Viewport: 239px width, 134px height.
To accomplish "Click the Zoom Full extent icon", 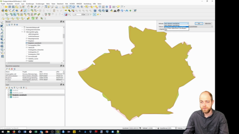I will [46, 7].
